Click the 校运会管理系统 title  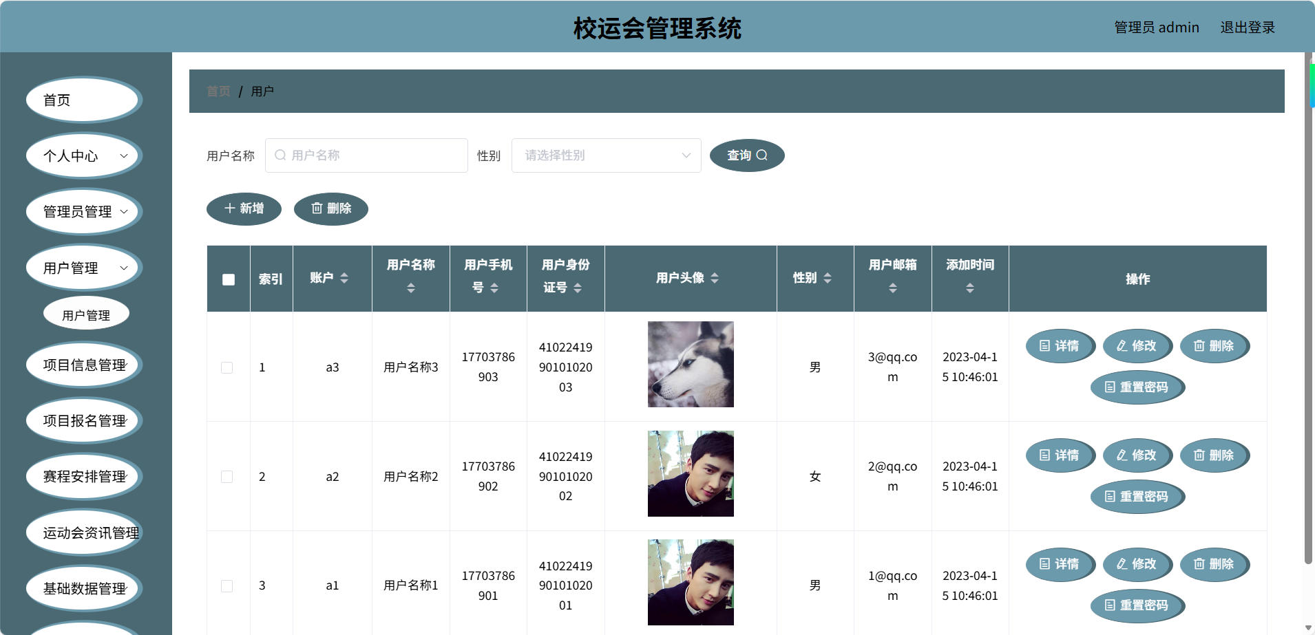657,28
